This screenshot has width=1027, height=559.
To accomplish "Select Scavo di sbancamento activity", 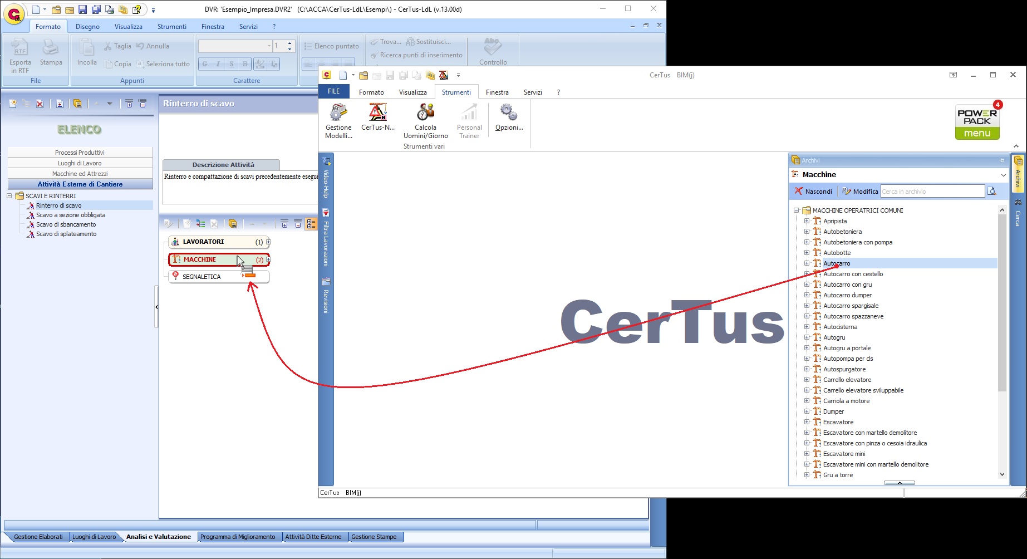I will click(66, 224).
